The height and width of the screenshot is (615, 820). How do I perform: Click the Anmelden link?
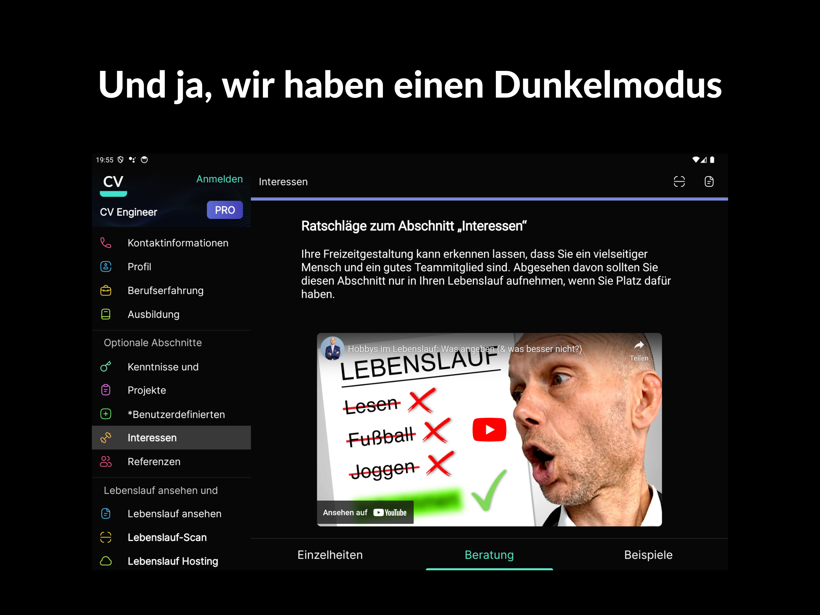point(219,179)
